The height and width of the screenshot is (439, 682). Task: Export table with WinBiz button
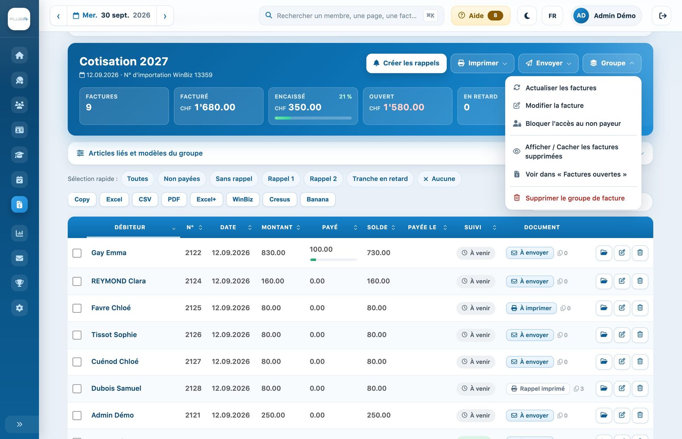pos(243,199)
